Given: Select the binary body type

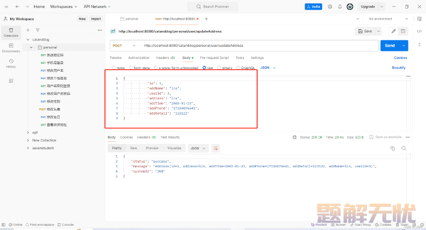Looking at the screenshot, I should (219, 68).
